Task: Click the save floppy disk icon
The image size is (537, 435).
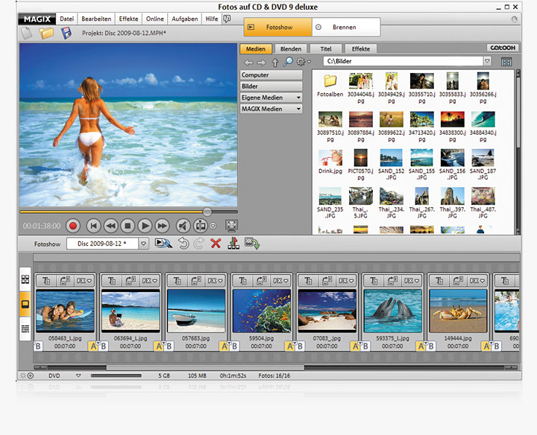Action: tap(66, 33)
